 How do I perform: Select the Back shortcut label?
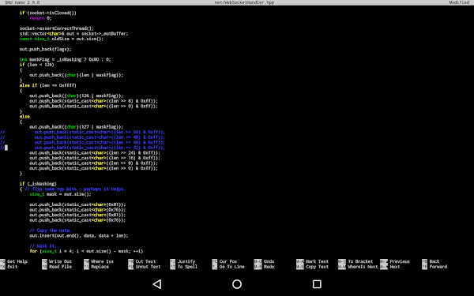pyautogui.click(x=434, y=261)
